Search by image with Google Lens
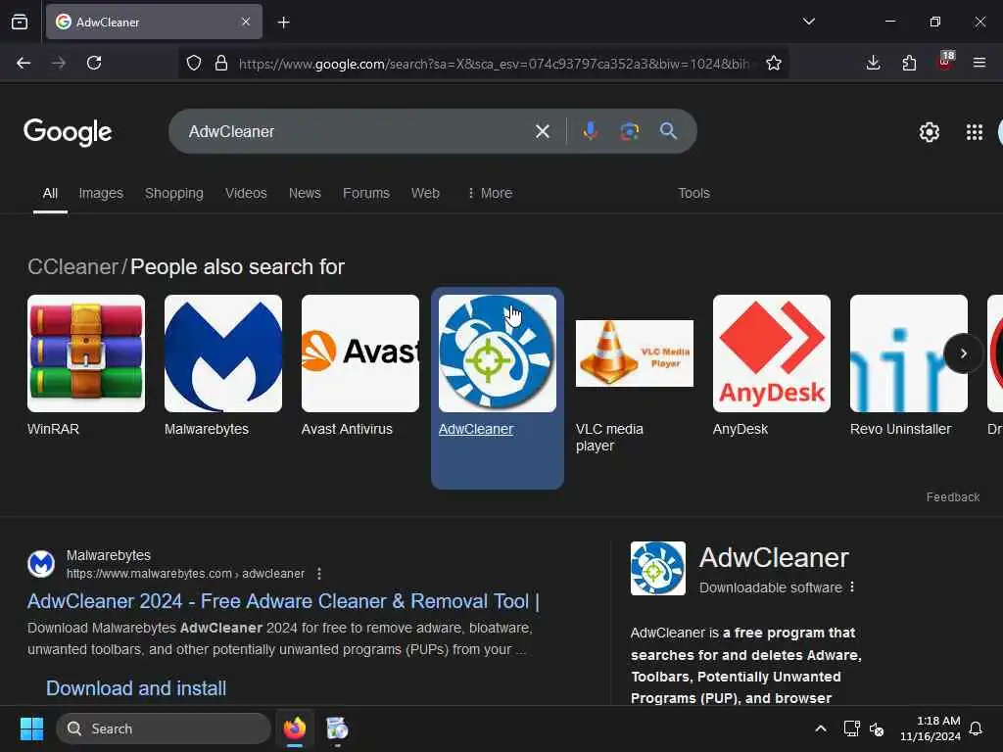The height and width of the screenshot is (752, 1003). click(x=630, y=131)
